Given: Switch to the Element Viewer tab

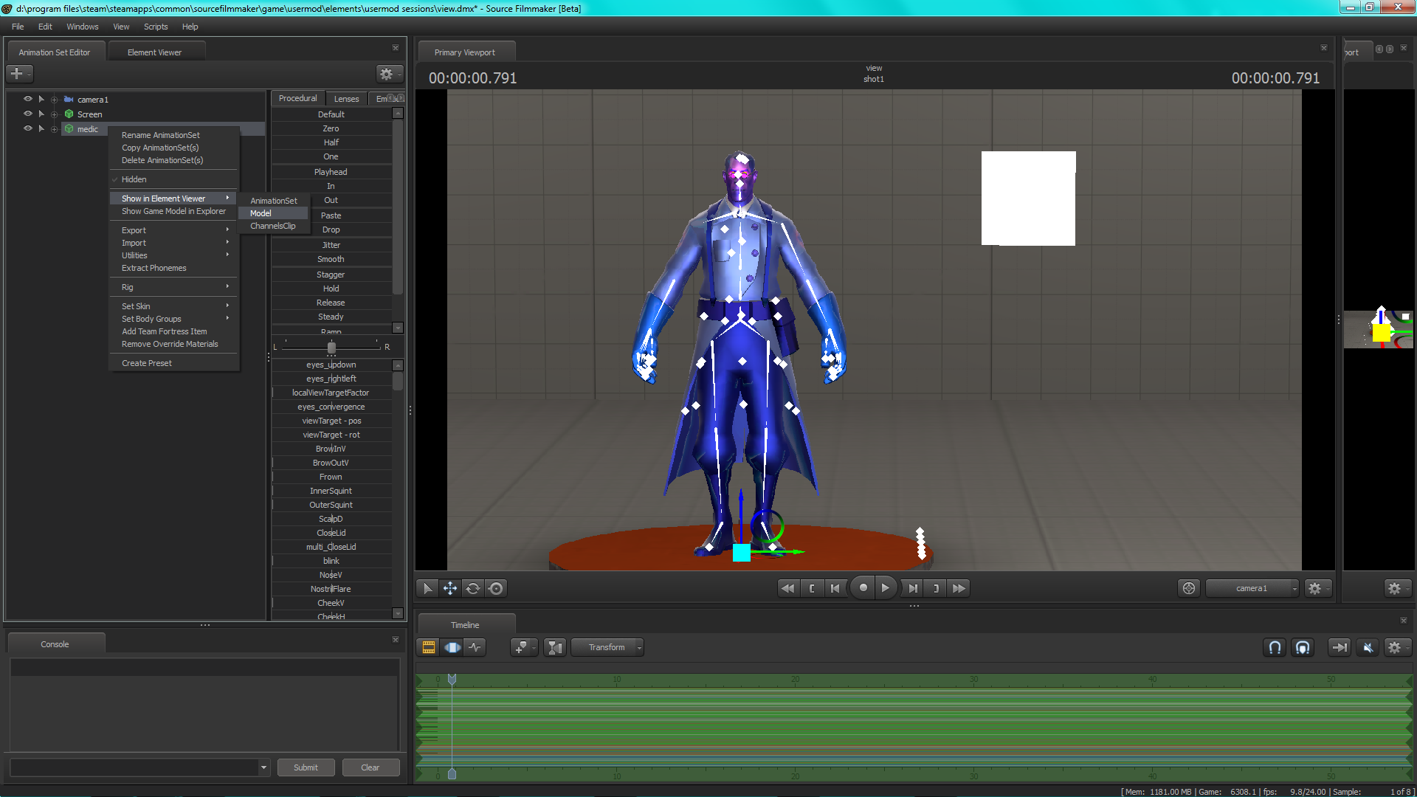Looking at the screenshot, I should point(154,52).
